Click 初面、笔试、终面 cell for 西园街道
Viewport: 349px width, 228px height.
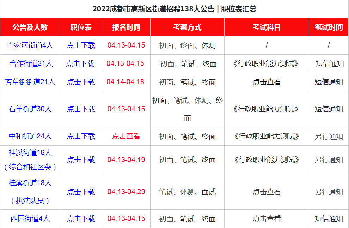coord(188,219)
